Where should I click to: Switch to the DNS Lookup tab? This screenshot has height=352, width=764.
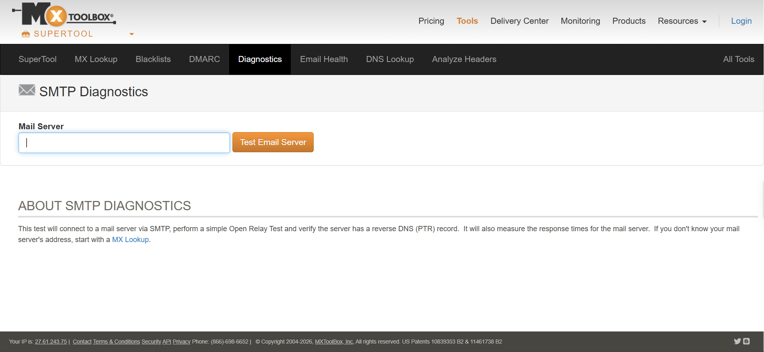pos(390,59)
